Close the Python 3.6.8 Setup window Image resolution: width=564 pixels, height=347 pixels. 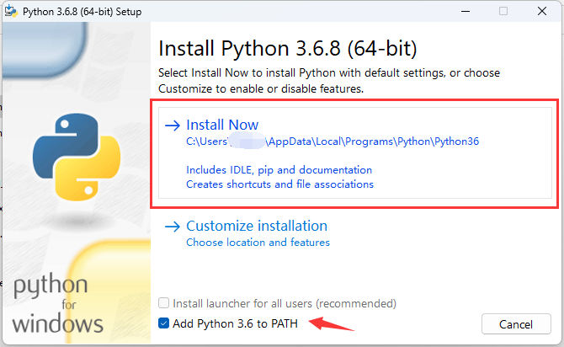542,11
